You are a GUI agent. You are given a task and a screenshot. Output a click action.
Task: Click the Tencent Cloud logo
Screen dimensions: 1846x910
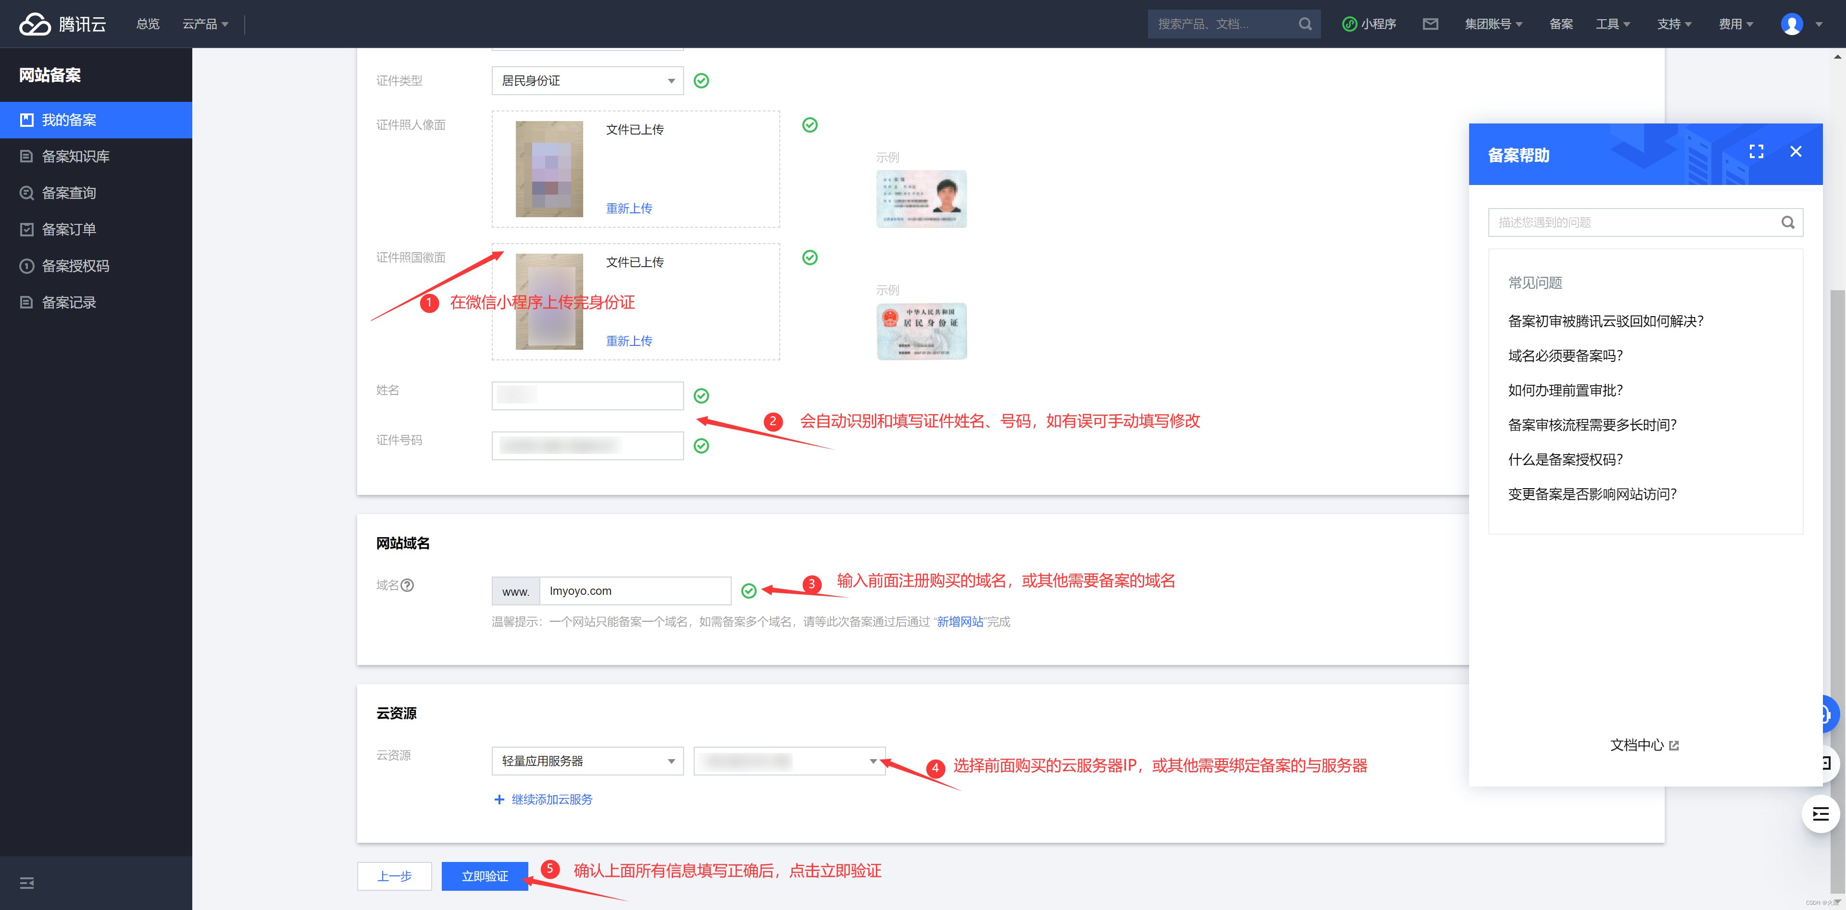click(x=62, y=24)
